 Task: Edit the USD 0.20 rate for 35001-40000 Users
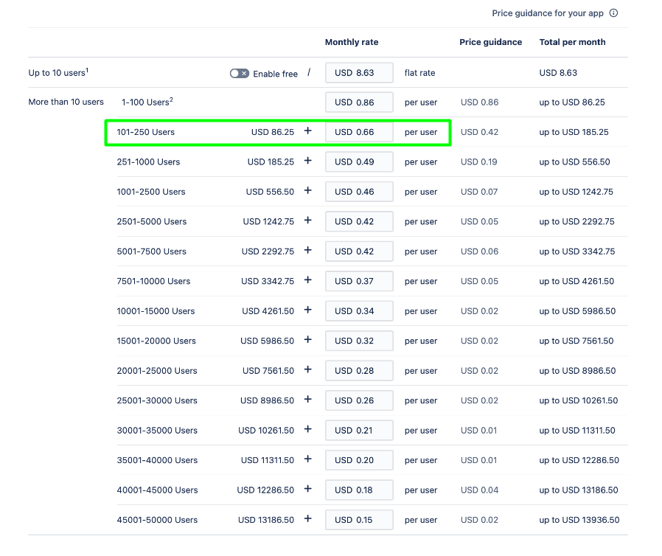coord(359,460)
